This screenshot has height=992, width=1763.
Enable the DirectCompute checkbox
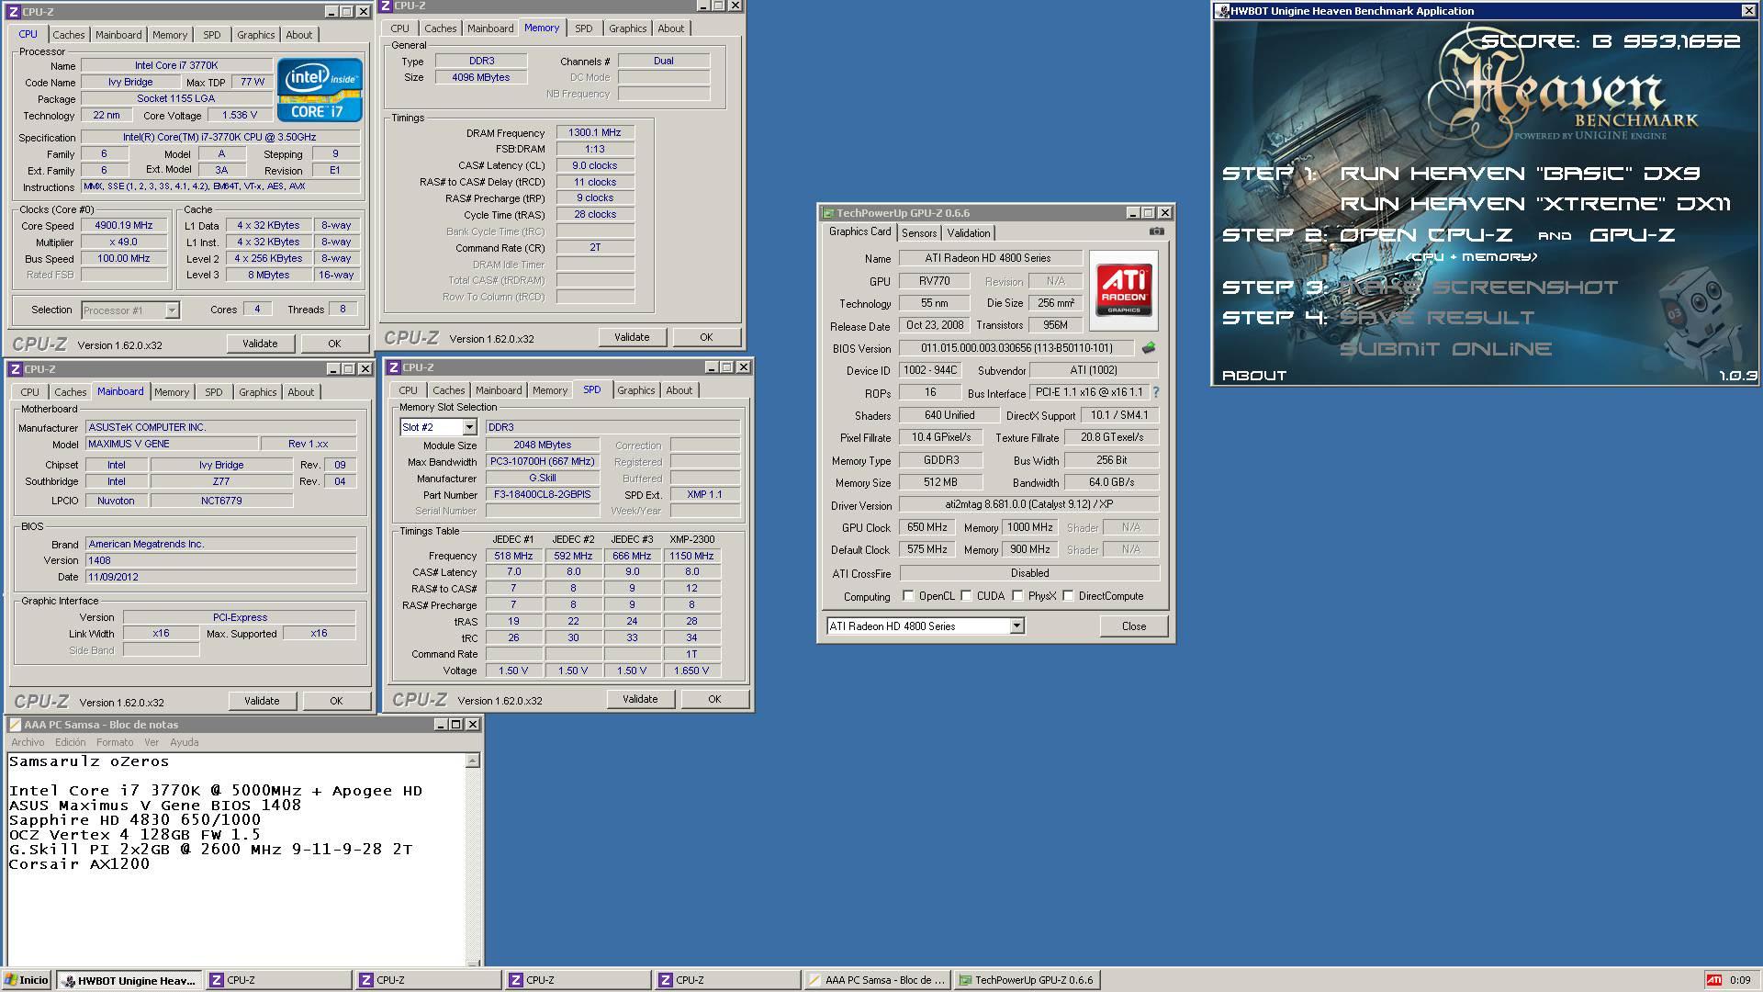pyautogui.click(x=1068, y=596)
